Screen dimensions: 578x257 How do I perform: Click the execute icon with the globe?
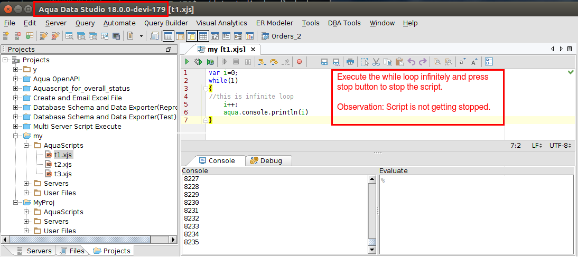[210, 62]
